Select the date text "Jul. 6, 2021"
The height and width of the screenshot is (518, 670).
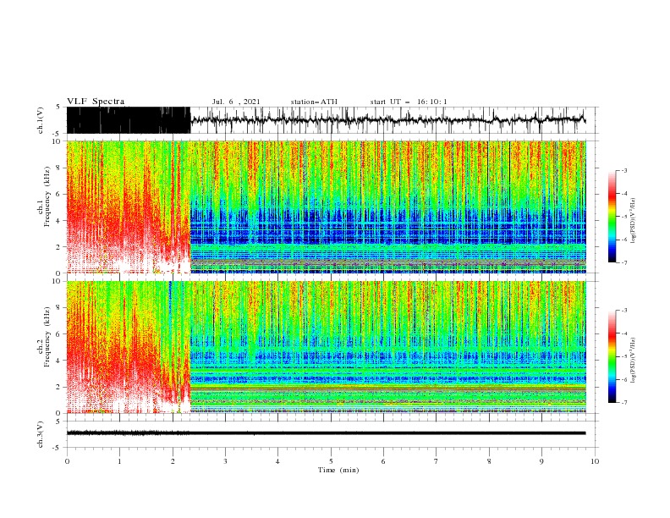(236, 102)
